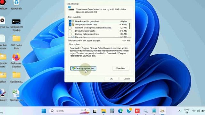
Task: Open the volume tray icon
Action: tap(198, 111)
